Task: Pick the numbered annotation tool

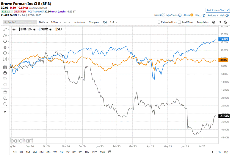Action: click(5, 53)
